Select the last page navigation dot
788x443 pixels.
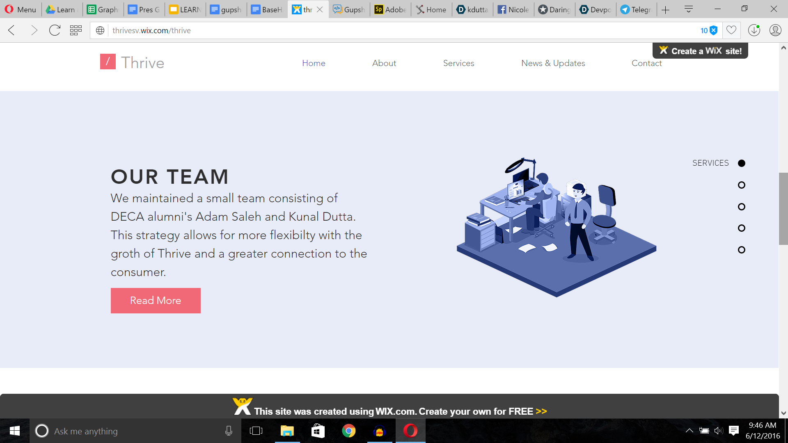coord(742,250)
